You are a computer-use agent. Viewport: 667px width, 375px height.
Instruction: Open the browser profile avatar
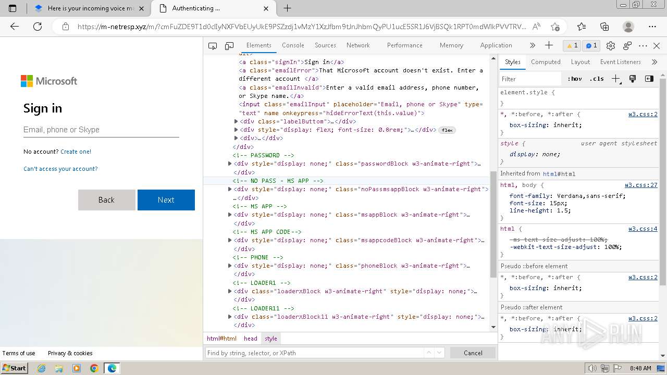[628, 27]
